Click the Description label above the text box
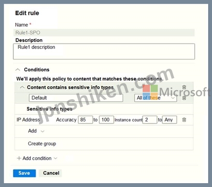Screen dimensions: 212x187 pyautogui.click(x=29, y=40)
